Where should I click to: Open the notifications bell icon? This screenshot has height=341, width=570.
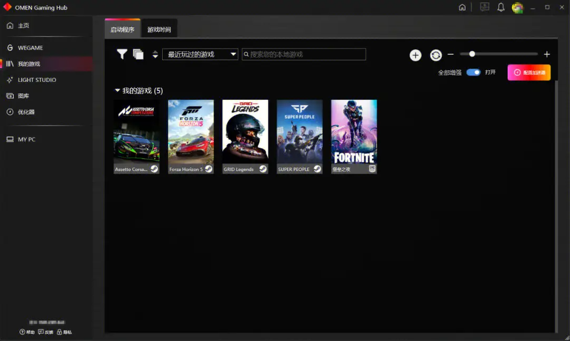click(x=501, y=7)
